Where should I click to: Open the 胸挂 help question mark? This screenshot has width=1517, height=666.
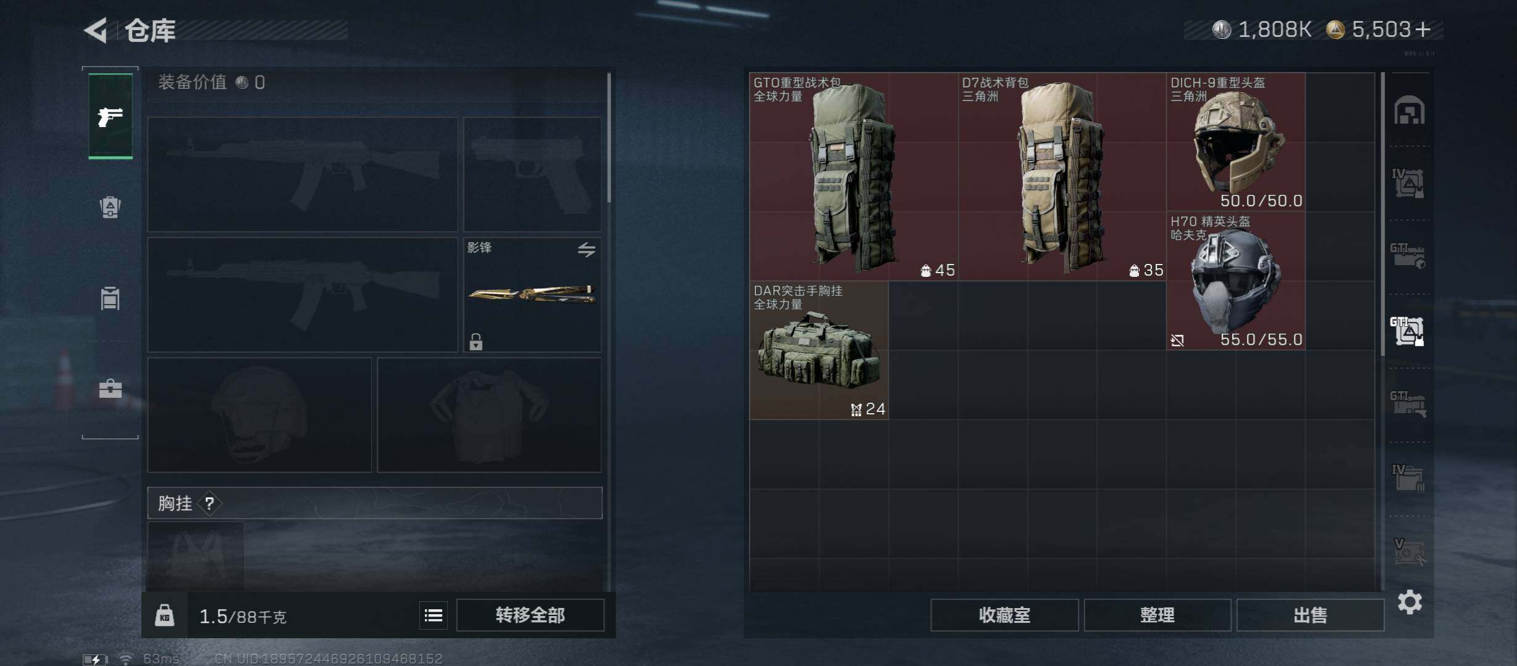(x=210, y=503)
